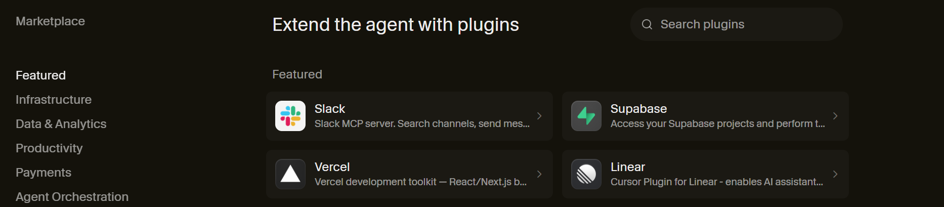944x207 pixels.
Task: Open the Agent Orchestration category
Action: 72,197
